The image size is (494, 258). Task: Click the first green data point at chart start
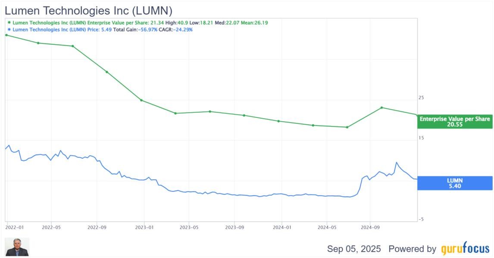[x=6, y=35]
